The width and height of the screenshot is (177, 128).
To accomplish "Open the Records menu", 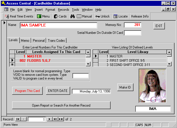I will (63, 10).
